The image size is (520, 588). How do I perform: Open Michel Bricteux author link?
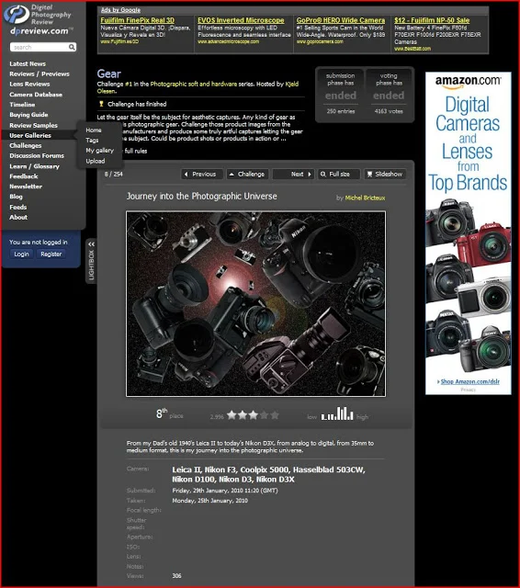(365, 198)
